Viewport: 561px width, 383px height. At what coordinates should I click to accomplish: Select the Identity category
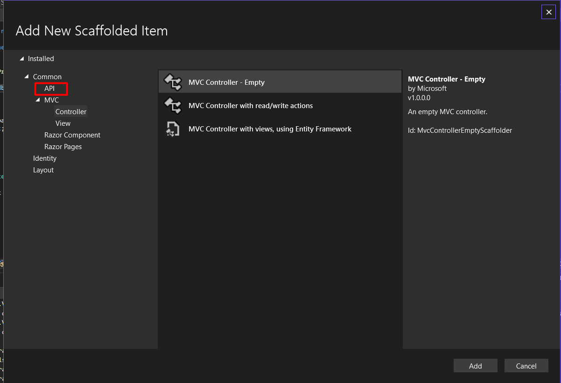(45, 158)
